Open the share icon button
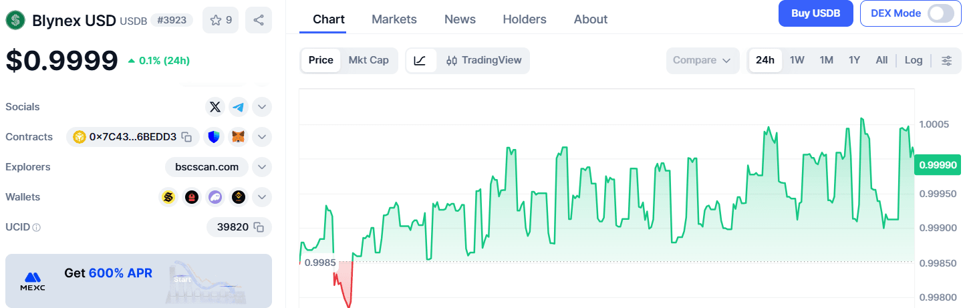The height and width of the screenshot is (308, 963). 259,20
